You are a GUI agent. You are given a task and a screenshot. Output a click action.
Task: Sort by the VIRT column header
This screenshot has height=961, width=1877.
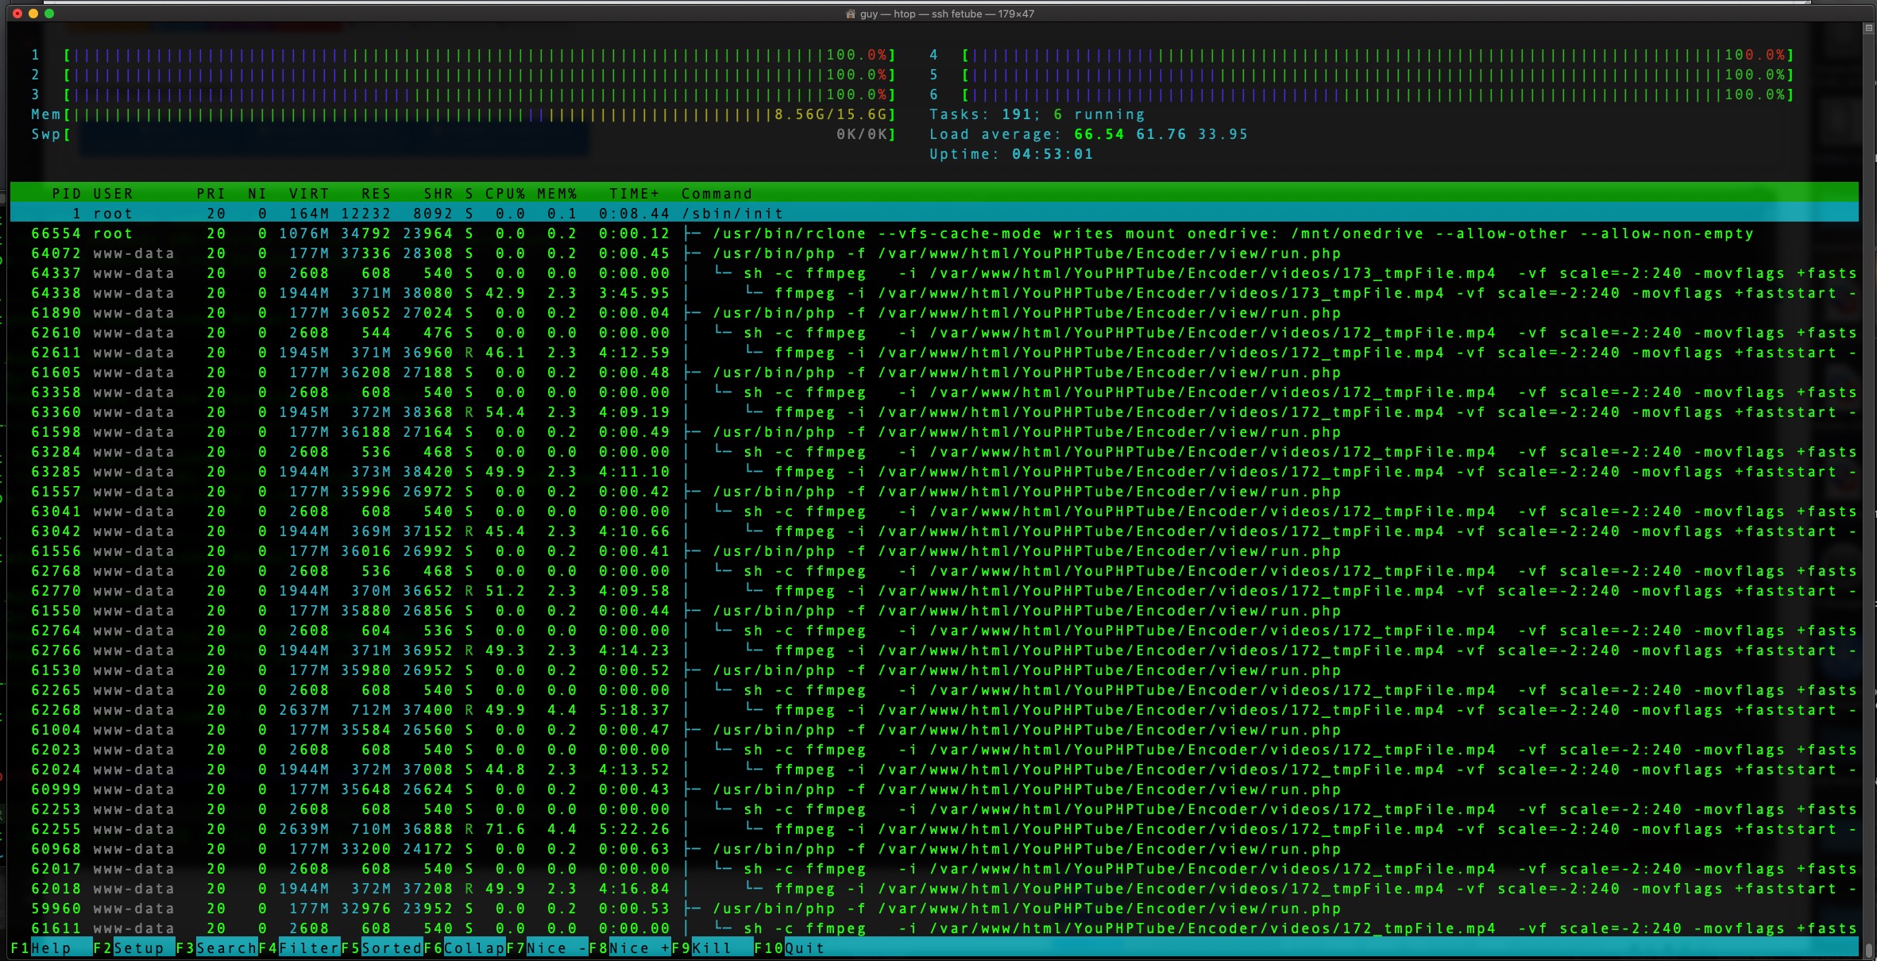pos(309,194)
